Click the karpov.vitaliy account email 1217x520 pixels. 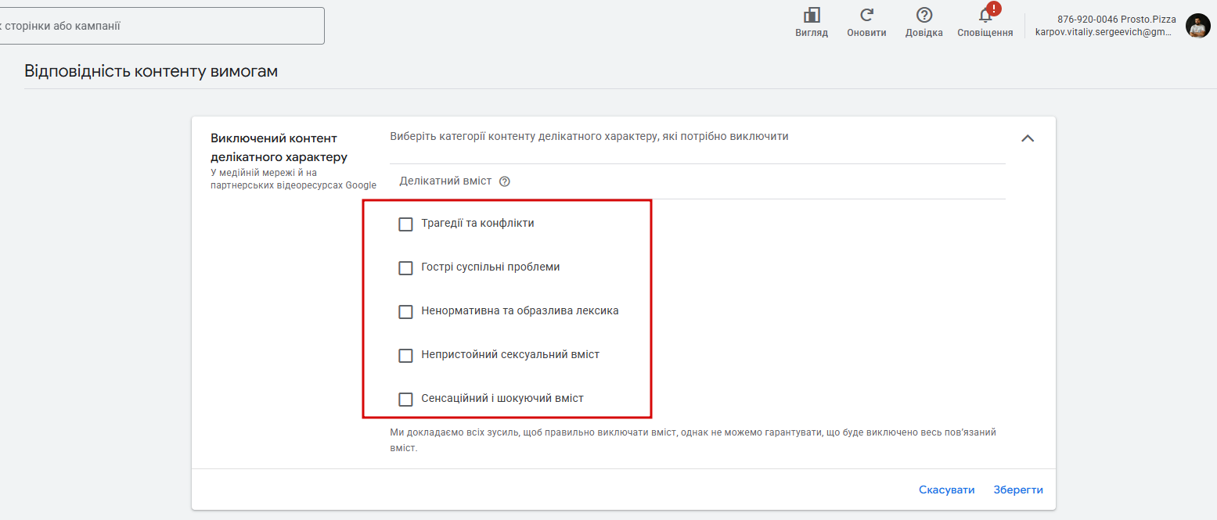point(1103,33)
